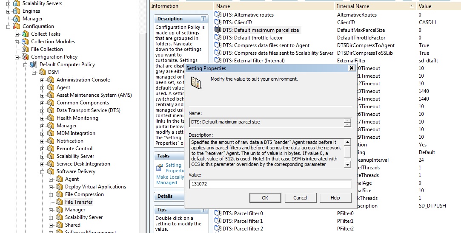Collapse the Description panel section
The height and width of the screenshot is (233, 461).
coord(203,19)
